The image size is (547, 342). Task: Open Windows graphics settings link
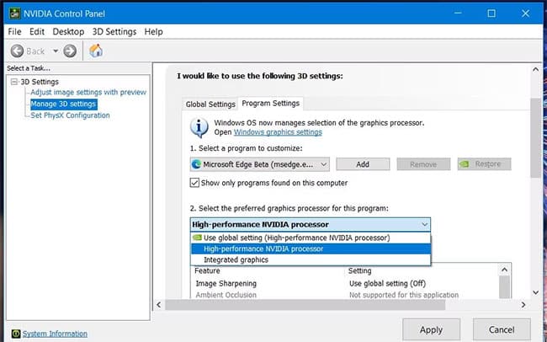click(x=278, y=132)
